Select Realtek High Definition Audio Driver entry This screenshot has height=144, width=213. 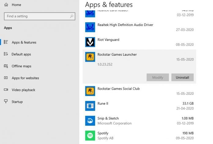tap(139, 27)
